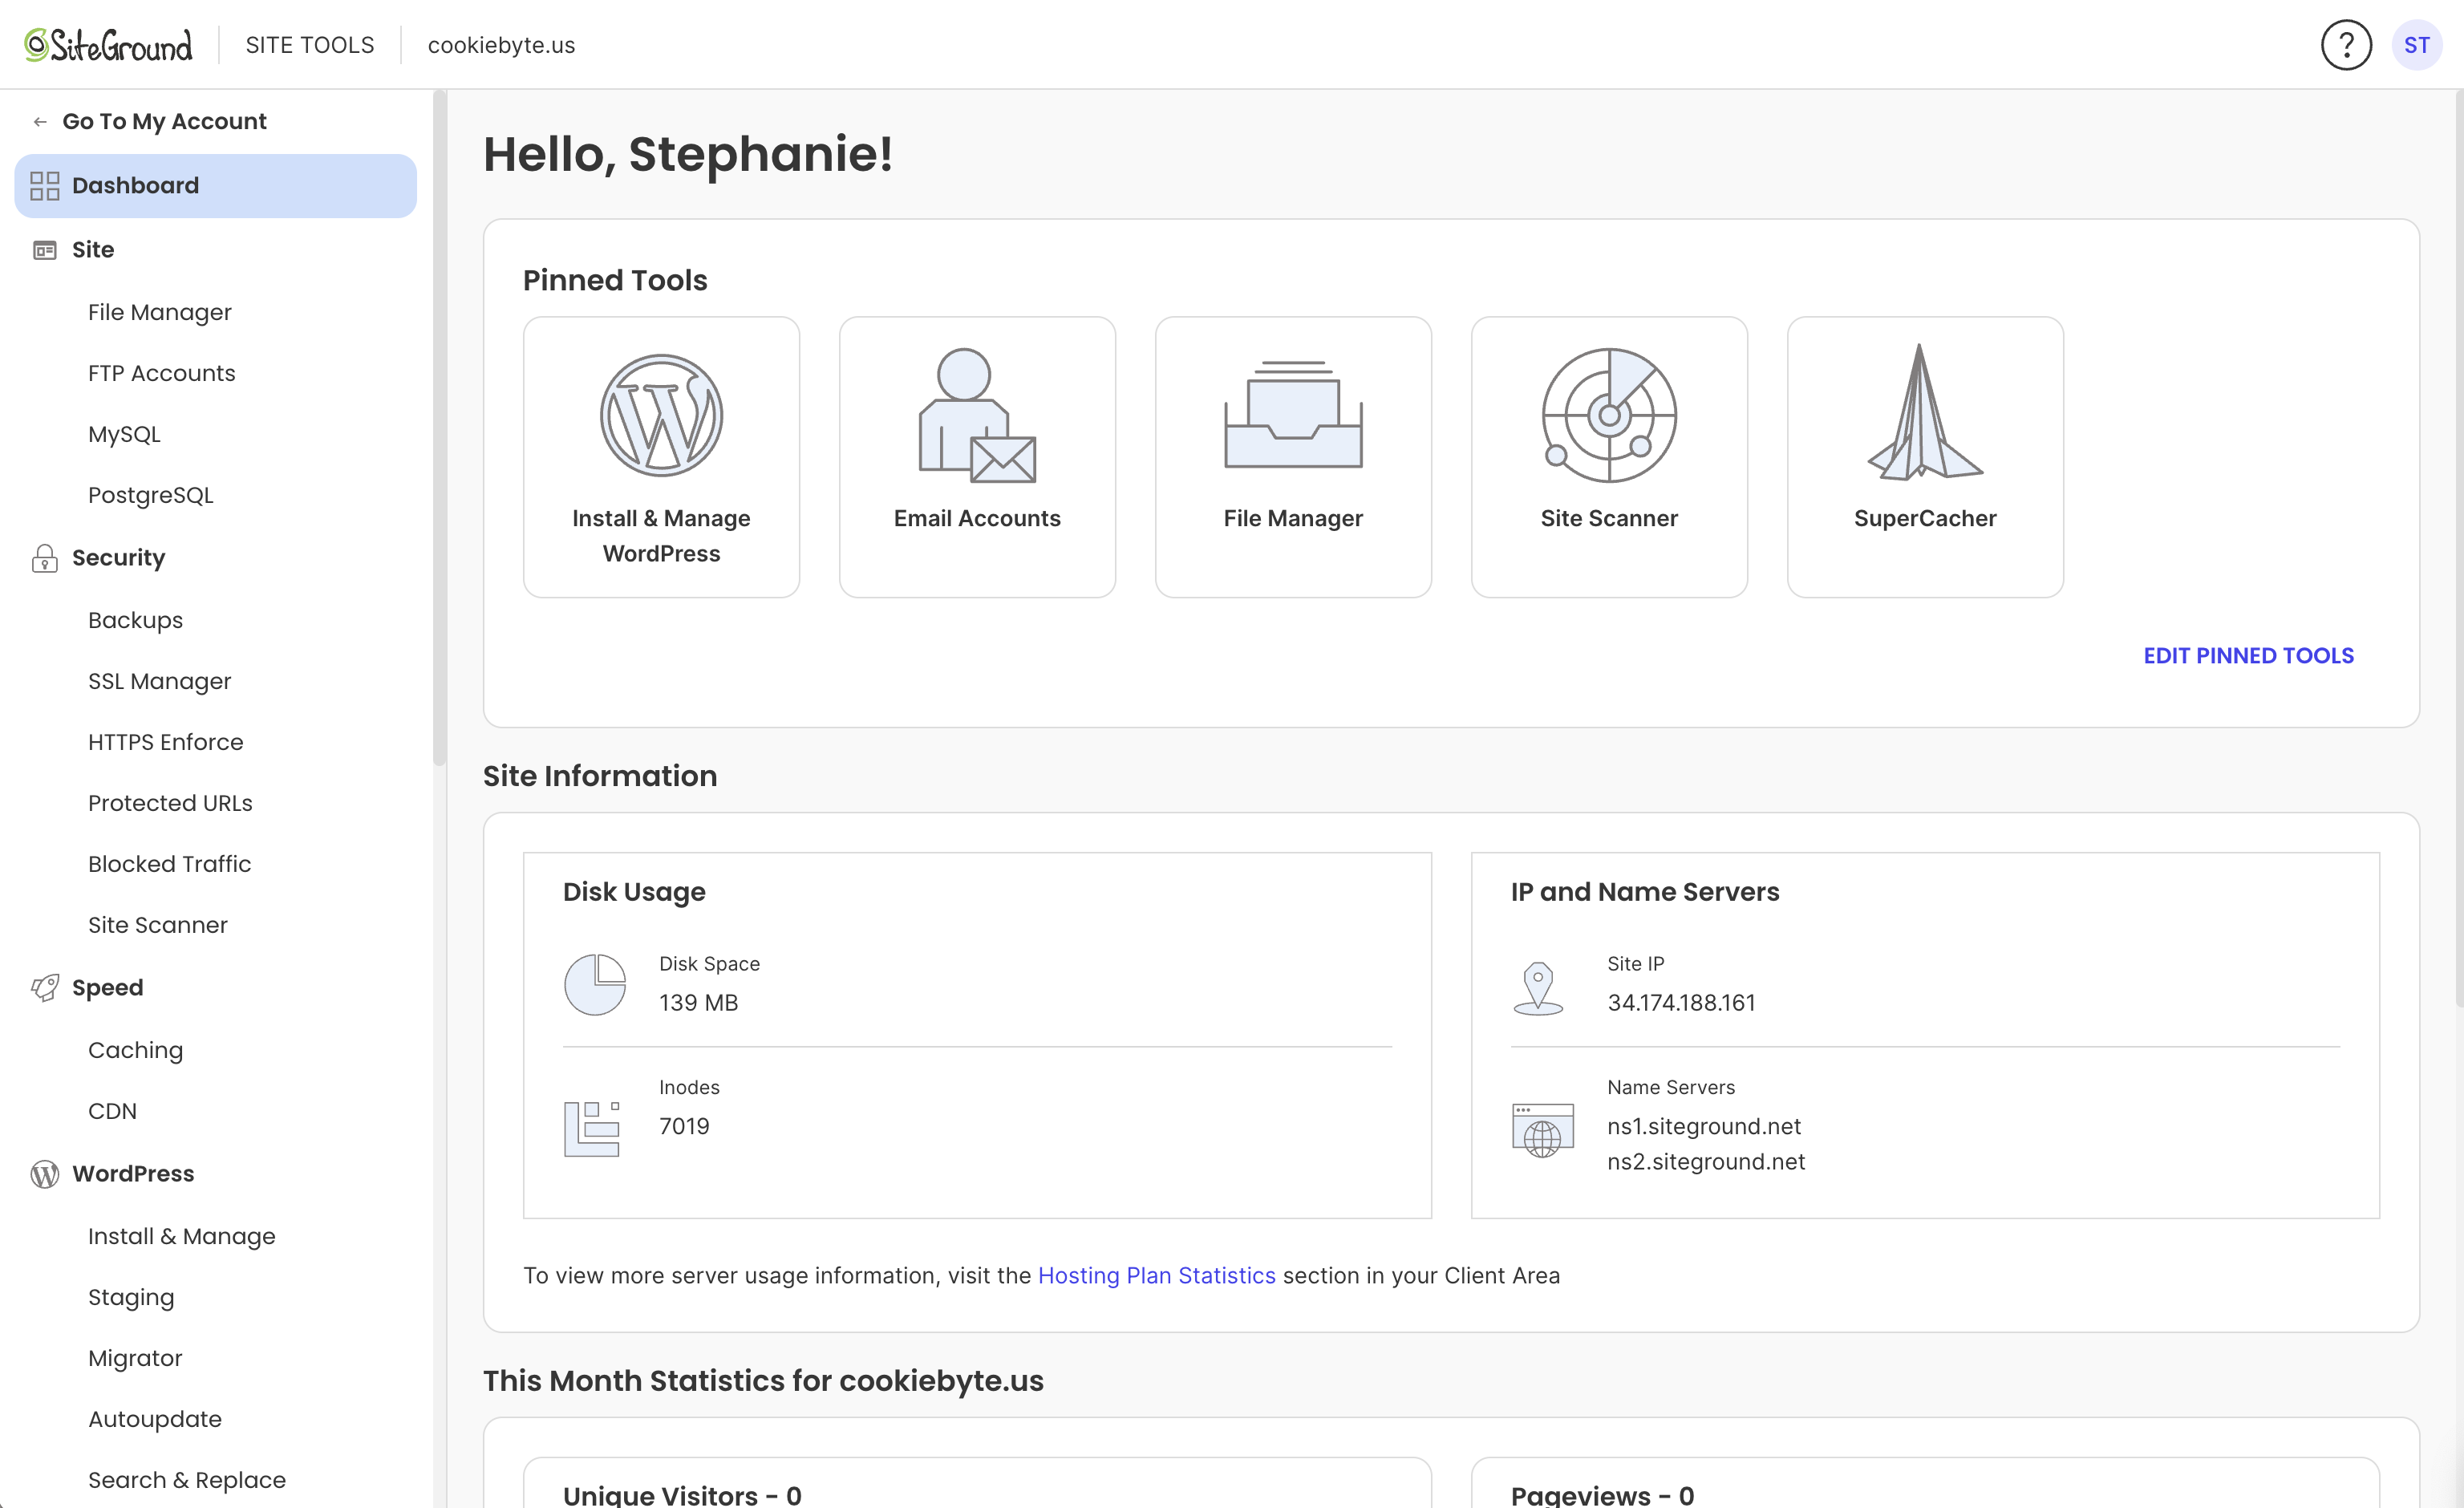Go To My Account

pos(164,121)
